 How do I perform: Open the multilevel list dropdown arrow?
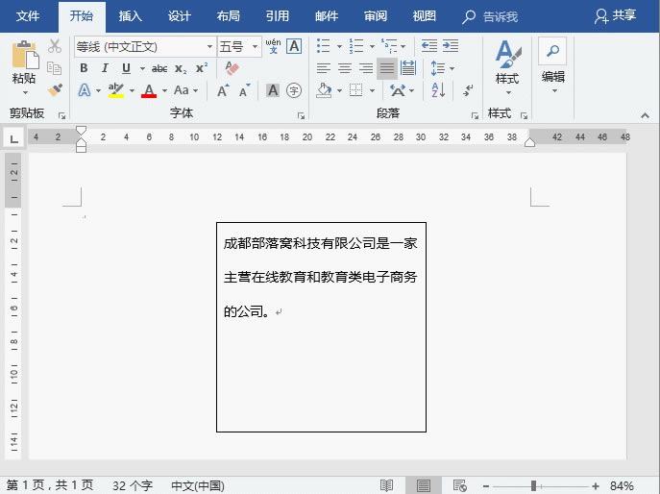click(x=403, y=46)
